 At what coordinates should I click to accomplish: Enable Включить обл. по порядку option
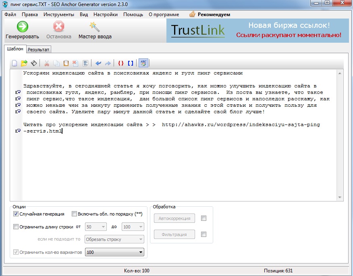click(x=74, y=214)
